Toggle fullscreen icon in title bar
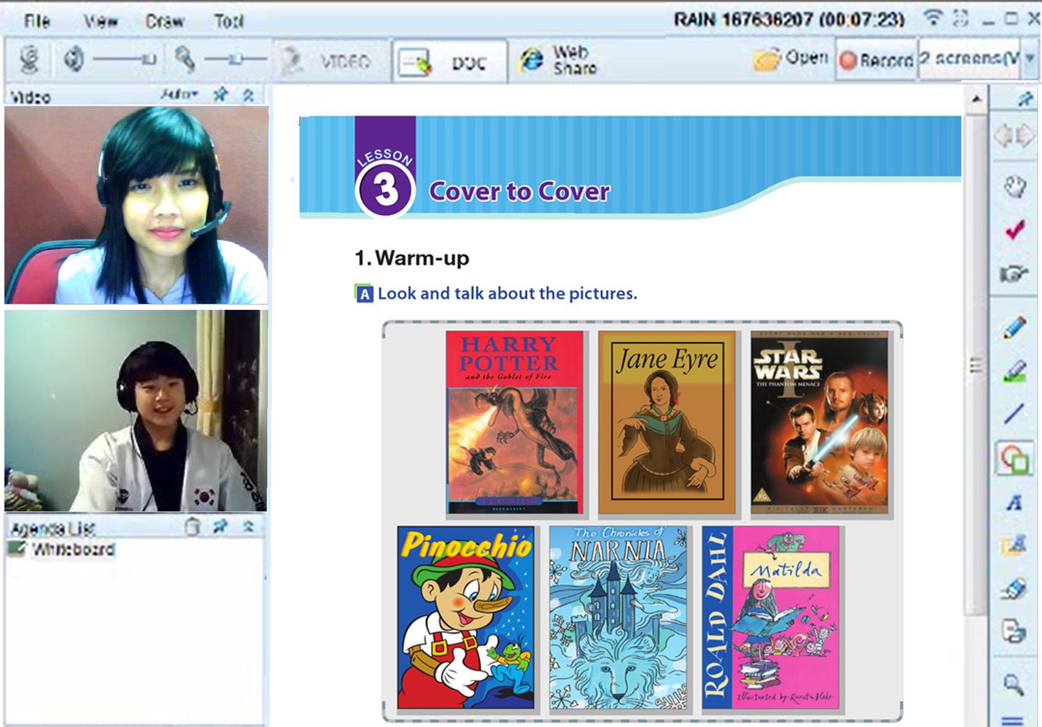The height and width of the screenshot is (727, 1042). point(961,18)
